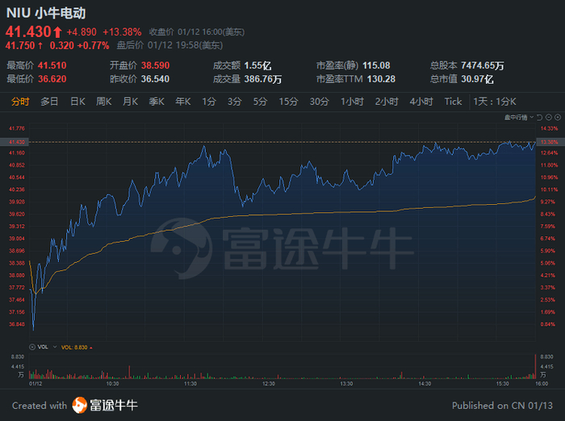Select the 年K chart tab
The width and height of the screenshot is (565, 421).
[182, 102]
